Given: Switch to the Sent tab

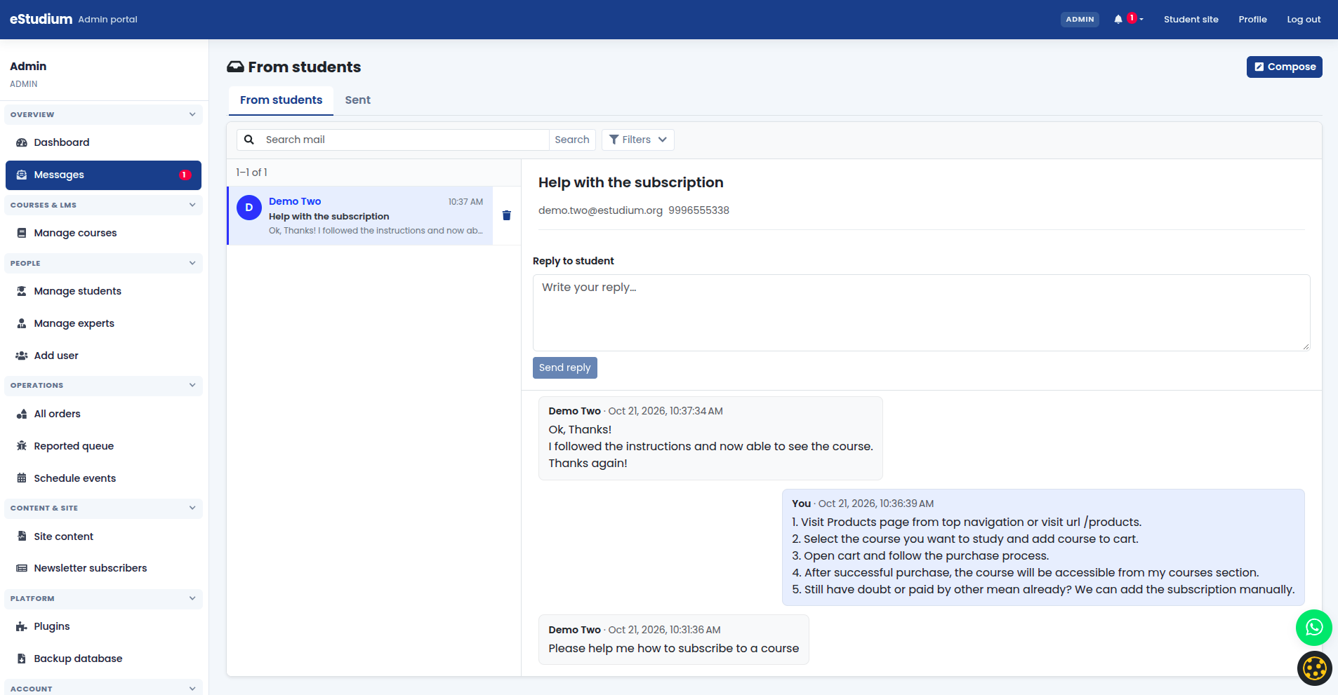Looking at the screenshot, I should click(357, 100).
